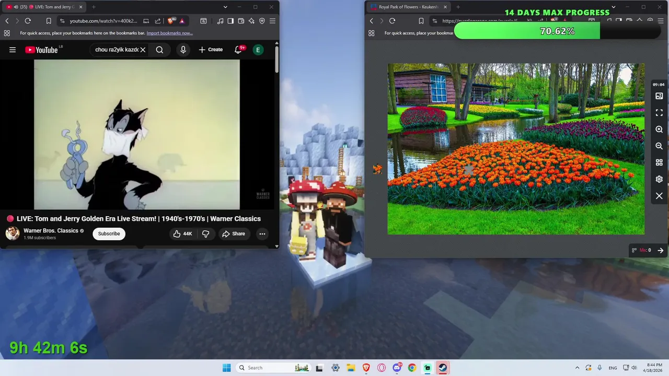The width and height of the screenshot is (669, 376).
Task: Click the arrow at the puzzle bottom bar
Action: coord(660,250)
